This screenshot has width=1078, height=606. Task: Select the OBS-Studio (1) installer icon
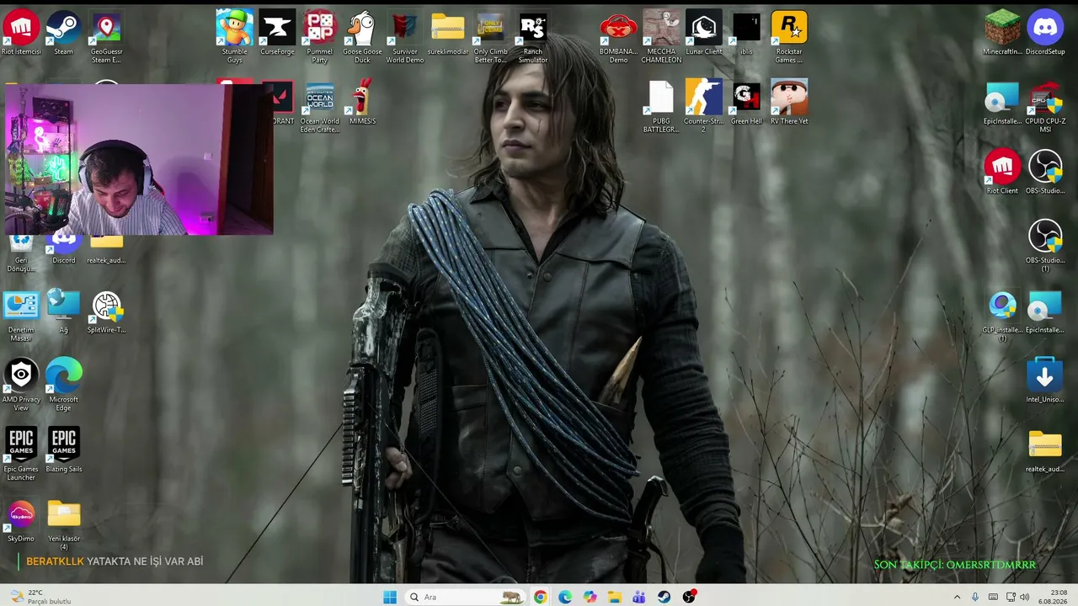click(1045, 246)
